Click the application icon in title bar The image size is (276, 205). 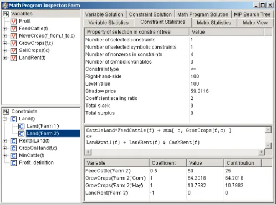click(x=5, y=5)
